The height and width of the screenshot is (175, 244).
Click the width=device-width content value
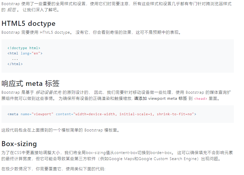95,114
